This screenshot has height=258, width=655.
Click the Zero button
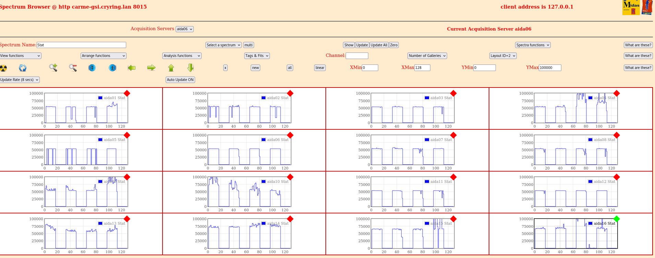click(394, 45)
